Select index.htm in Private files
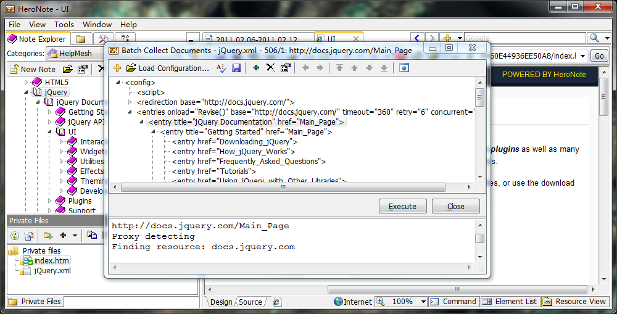 click(52, 260)
